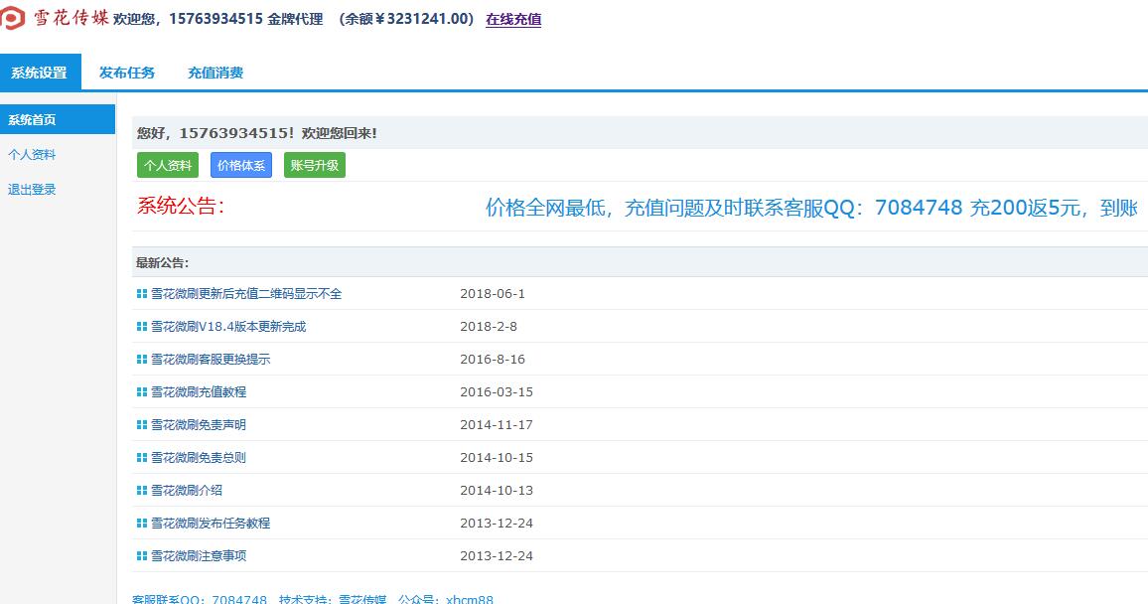The image size is (1148, 604).
Task: View the 雪花微刷发布任务教程 announcement
Action: tap(211, 524)
